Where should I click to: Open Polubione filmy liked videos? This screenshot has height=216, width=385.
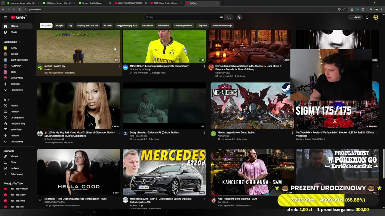pyautogui.click(x=17, y=124)
